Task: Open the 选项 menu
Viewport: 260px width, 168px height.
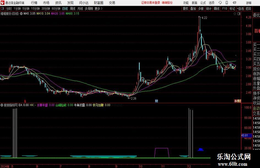Action: 211,3
